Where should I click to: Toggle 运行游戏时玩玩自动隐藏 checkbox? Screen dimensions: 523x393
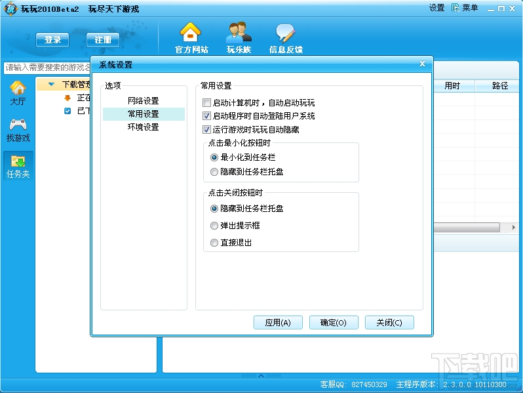point(207,129)
